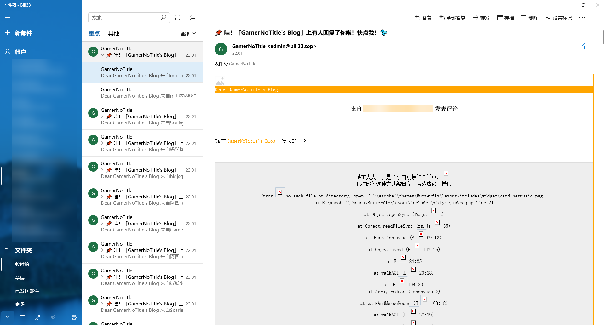The height and width of the screenshot is (325, 605).
Task: Click the search magnifier icon
Action: (163, 18)
